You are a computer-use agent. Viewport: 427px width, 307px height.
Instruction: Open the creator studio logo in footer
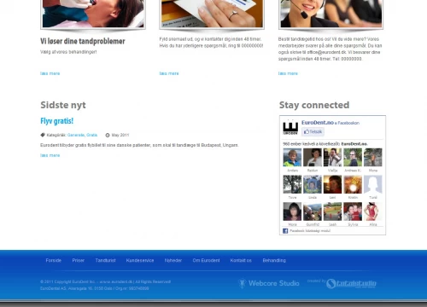[351, 283]
